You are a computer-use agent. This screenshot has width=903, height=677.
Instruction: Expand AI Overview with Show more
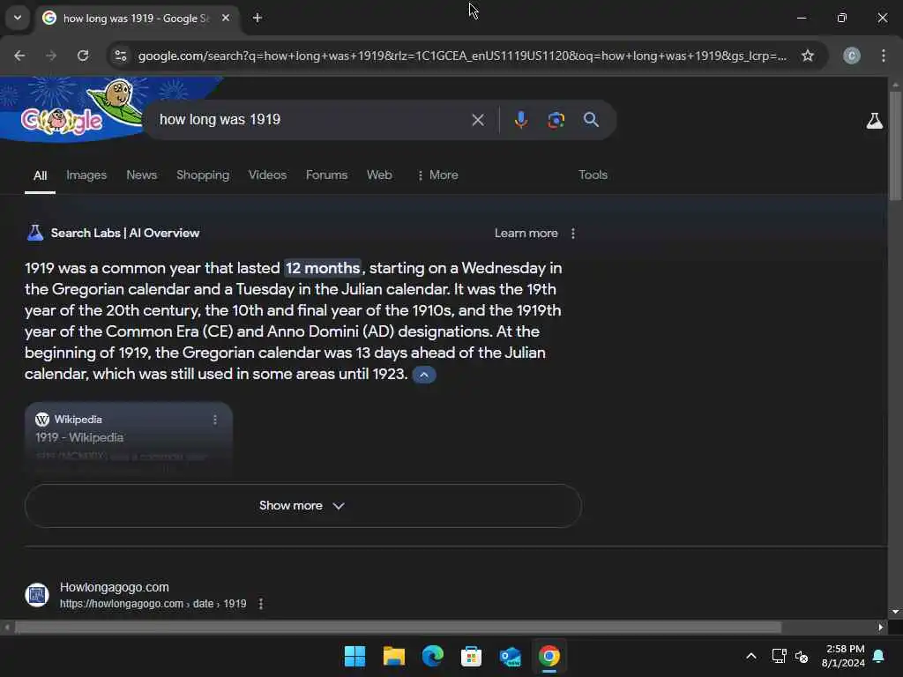303,505
